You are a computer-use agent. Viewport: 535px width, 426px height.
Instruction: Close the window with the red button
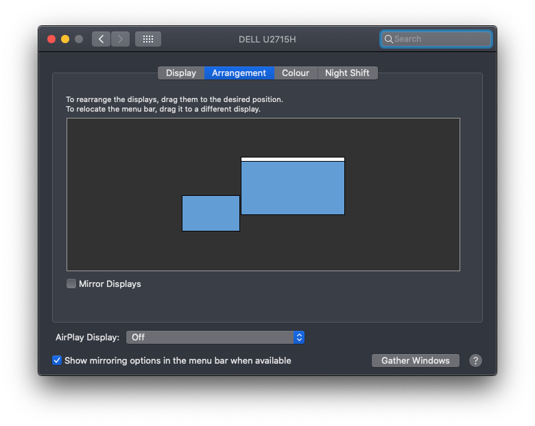51,39
